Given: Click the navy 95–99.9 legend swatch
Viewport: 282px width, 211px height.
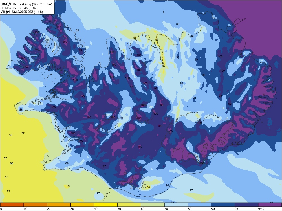Looking at the screenshot, I should (x=246, y=205).
